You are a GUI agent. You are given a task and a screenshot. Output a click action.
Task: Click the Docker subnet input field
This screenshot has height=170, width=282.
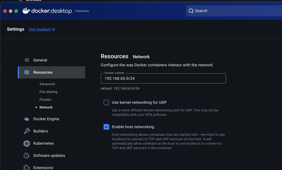click(x=163, y=79)
